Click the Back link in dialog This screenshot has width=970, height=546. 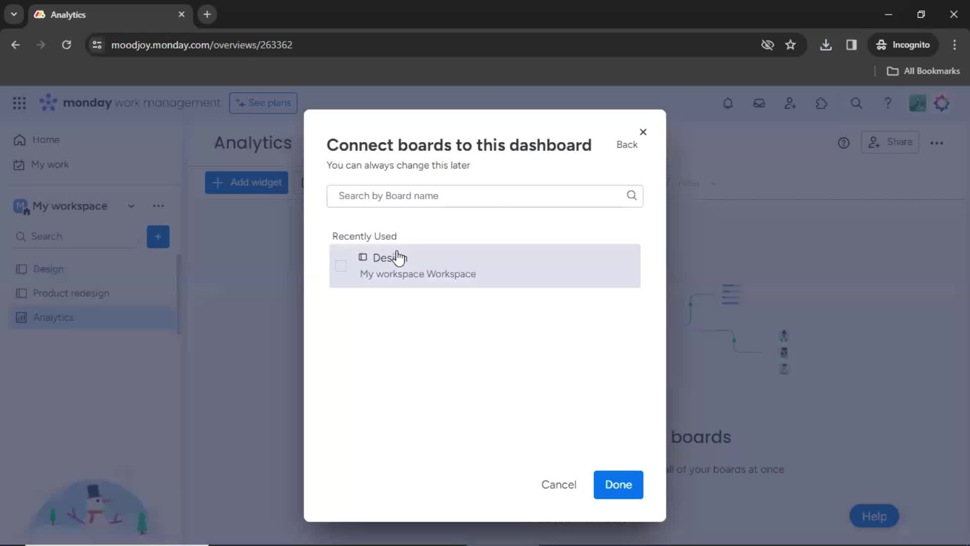click(x=626, y=145)
